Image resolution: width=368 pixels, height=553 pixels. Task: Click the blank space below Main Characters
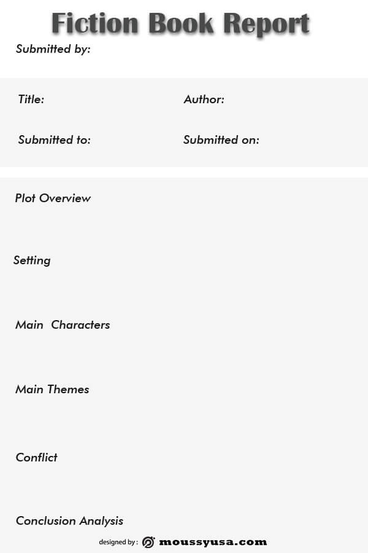(x=184, y=356)
